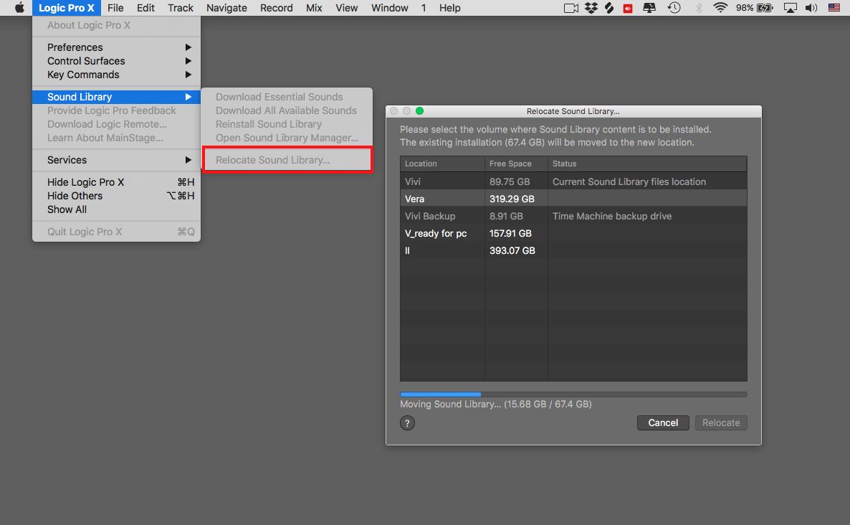
Task: Click the volume speaker icon
Action: [x=811, y=8]
